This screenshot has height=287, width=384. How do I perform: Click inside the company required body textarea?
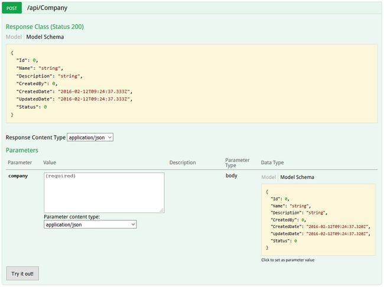[x=104, y=193]
